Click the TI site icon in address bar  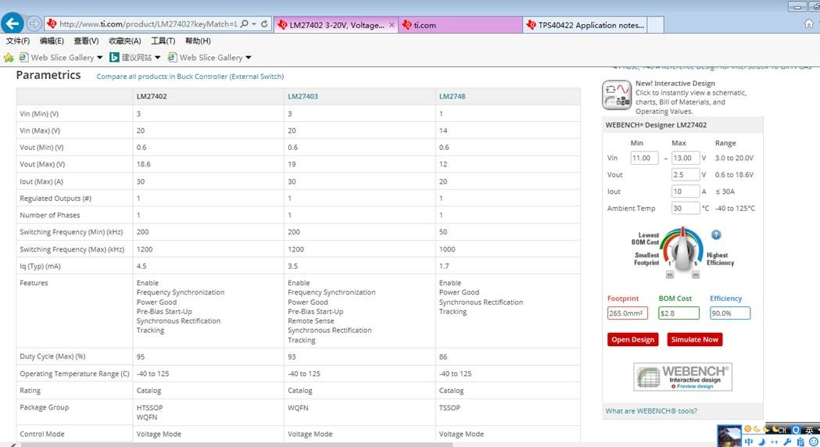(52, 24)
